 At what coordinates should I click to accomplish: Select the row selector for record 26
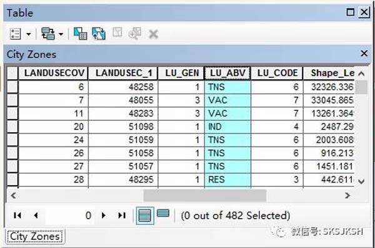coord(12,153)
